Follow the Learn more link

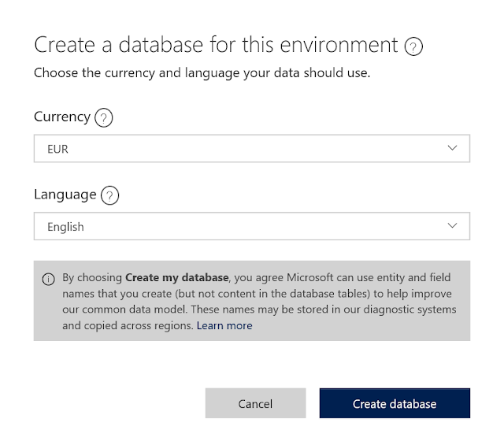(x=224, y=325)
